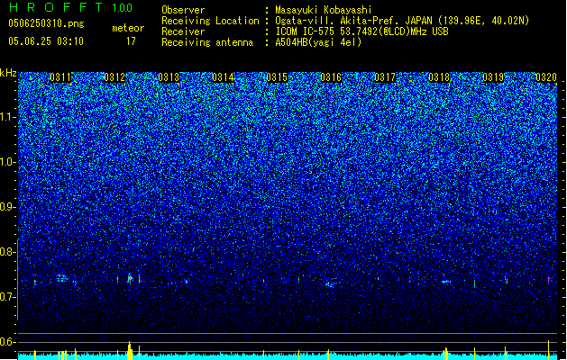Click the 0312 time marker
This screenshot has height=360, width=567.
click(114, 77)
